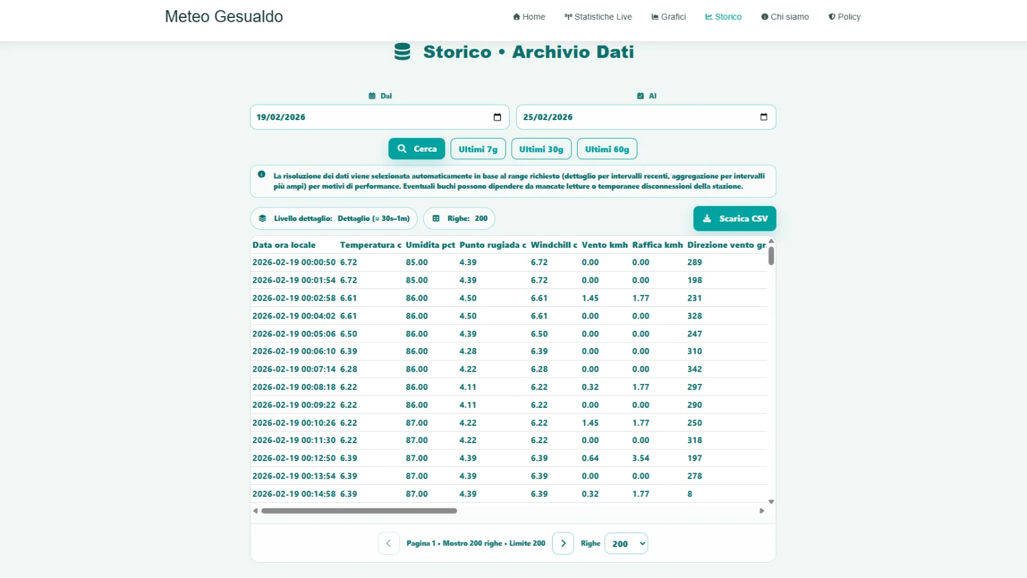Open the Chi siamo page
Screen dimensions: 1027x578
tap(785, 17)
